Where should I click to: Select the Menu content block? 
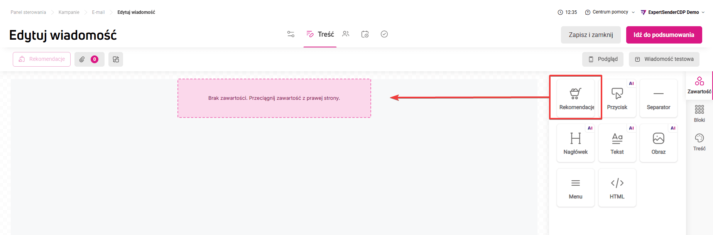click(576, 188)
